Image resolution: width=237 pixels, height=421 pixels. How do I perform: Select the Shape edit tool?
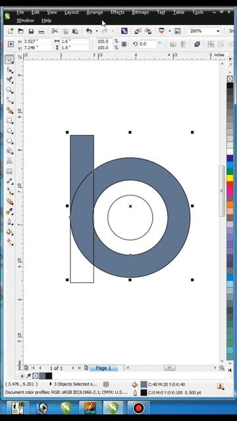10,70
